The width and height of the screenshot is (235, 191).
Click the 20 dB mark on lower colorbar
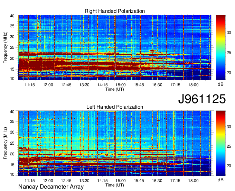point(229,166)
